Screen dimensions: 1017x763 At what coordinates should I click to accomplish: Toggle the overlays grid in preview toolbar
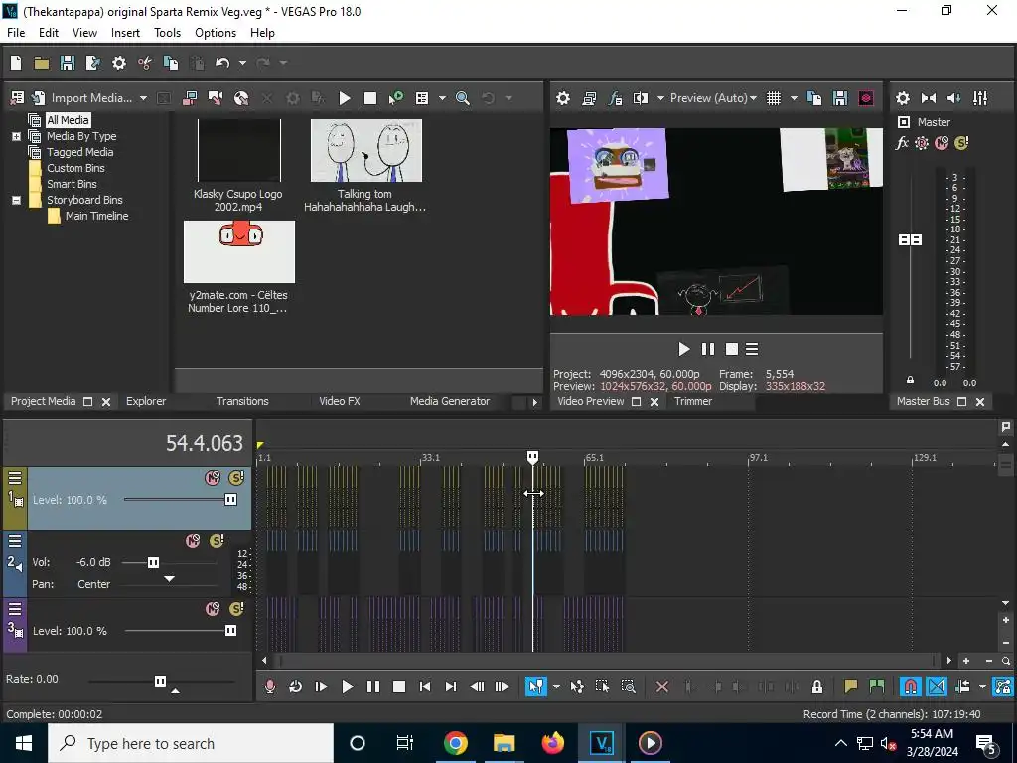pyautogui.click(x=773, y=98)
